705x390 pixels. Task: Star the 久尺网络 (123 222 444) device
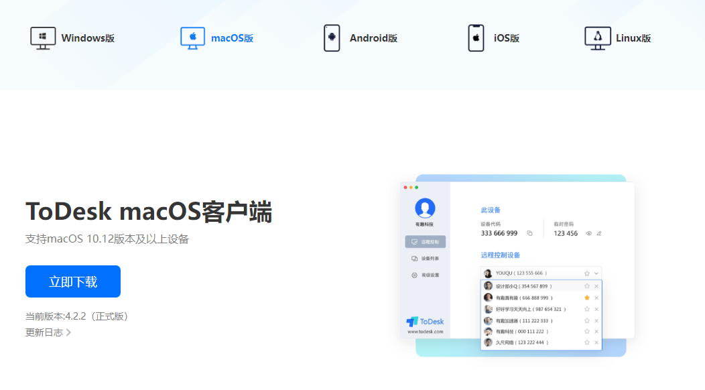pyautogui.click(x=587, y=342)
